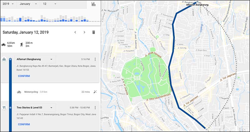Image resolution: width=250 pixels, height=132 pixels.
Task: Edit the Motorcycling segment with wand icon
Action: [95, 92]
